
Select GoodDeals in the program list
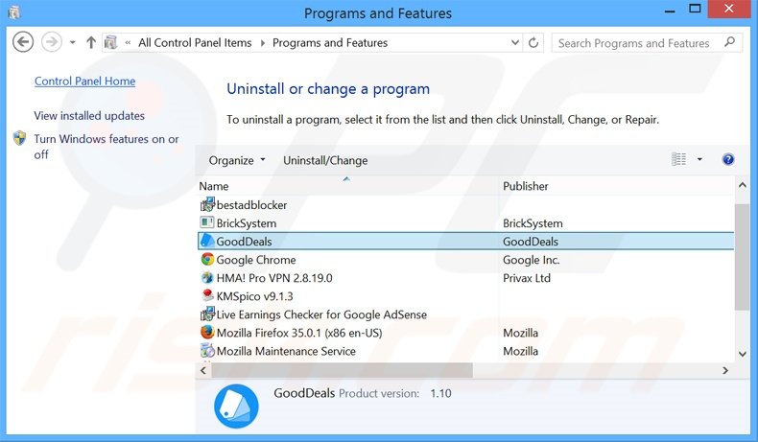click(466, 241)
